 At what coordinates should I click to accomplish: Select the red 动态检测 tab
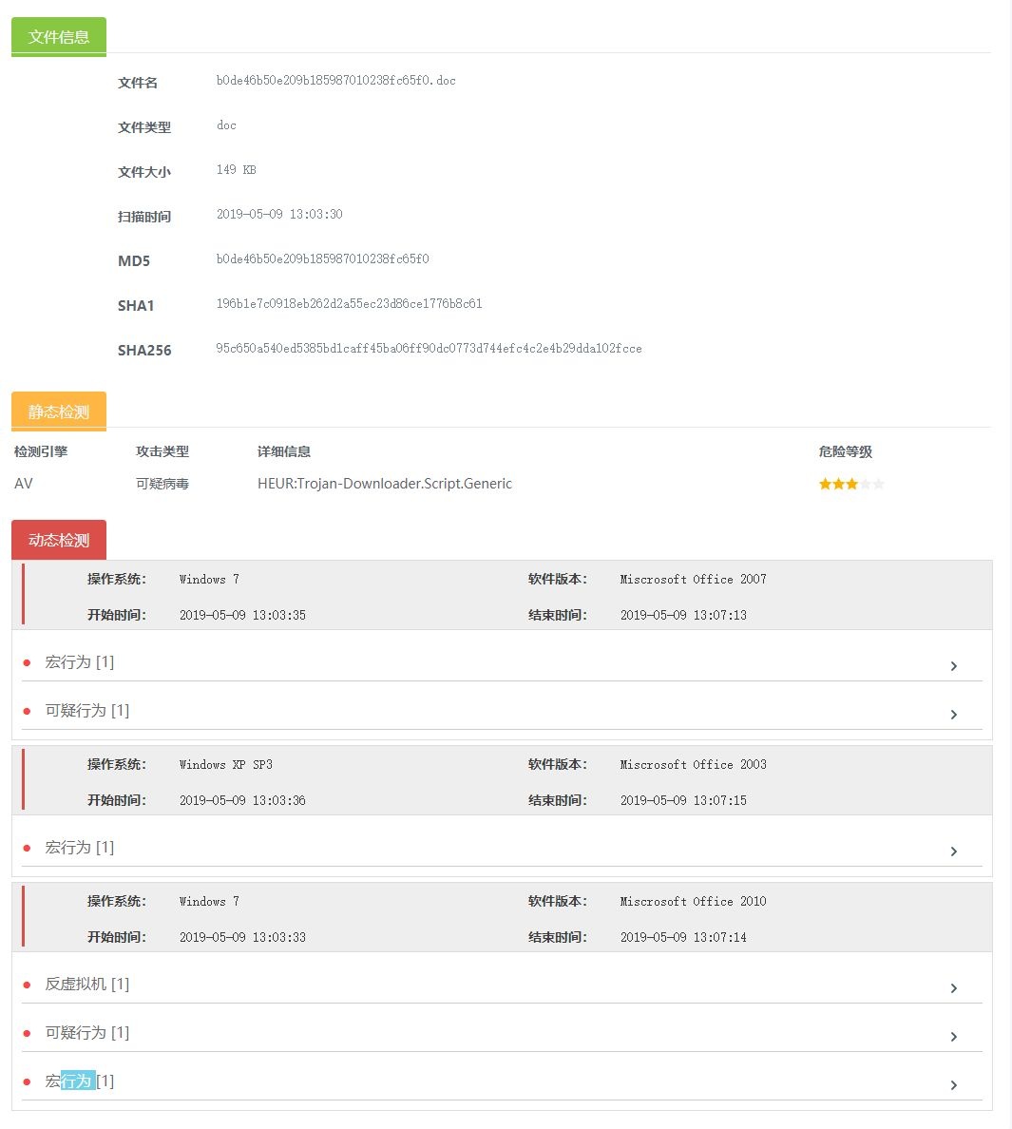(x=59, y=540)
